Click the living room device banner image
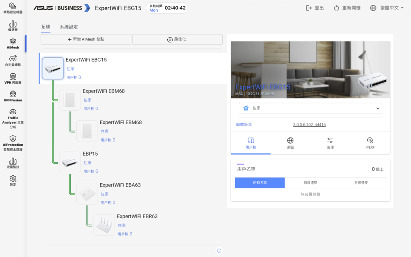The image size is (411, 257). click(310, 70)
